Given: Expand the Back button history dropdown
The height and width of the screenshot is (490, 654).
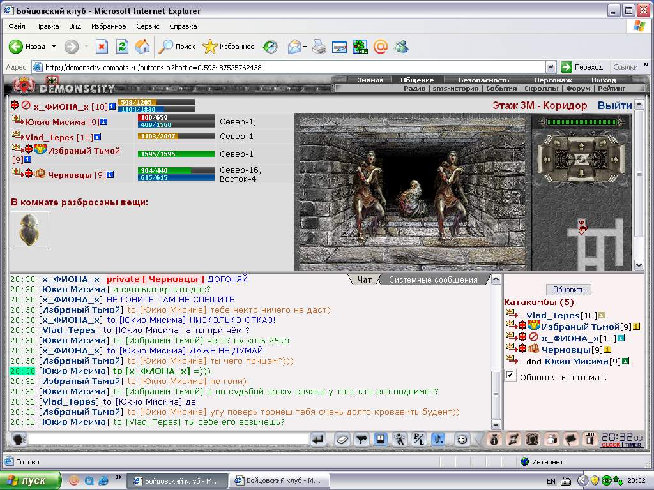Looking at the screenshot, I should (54, 46).
